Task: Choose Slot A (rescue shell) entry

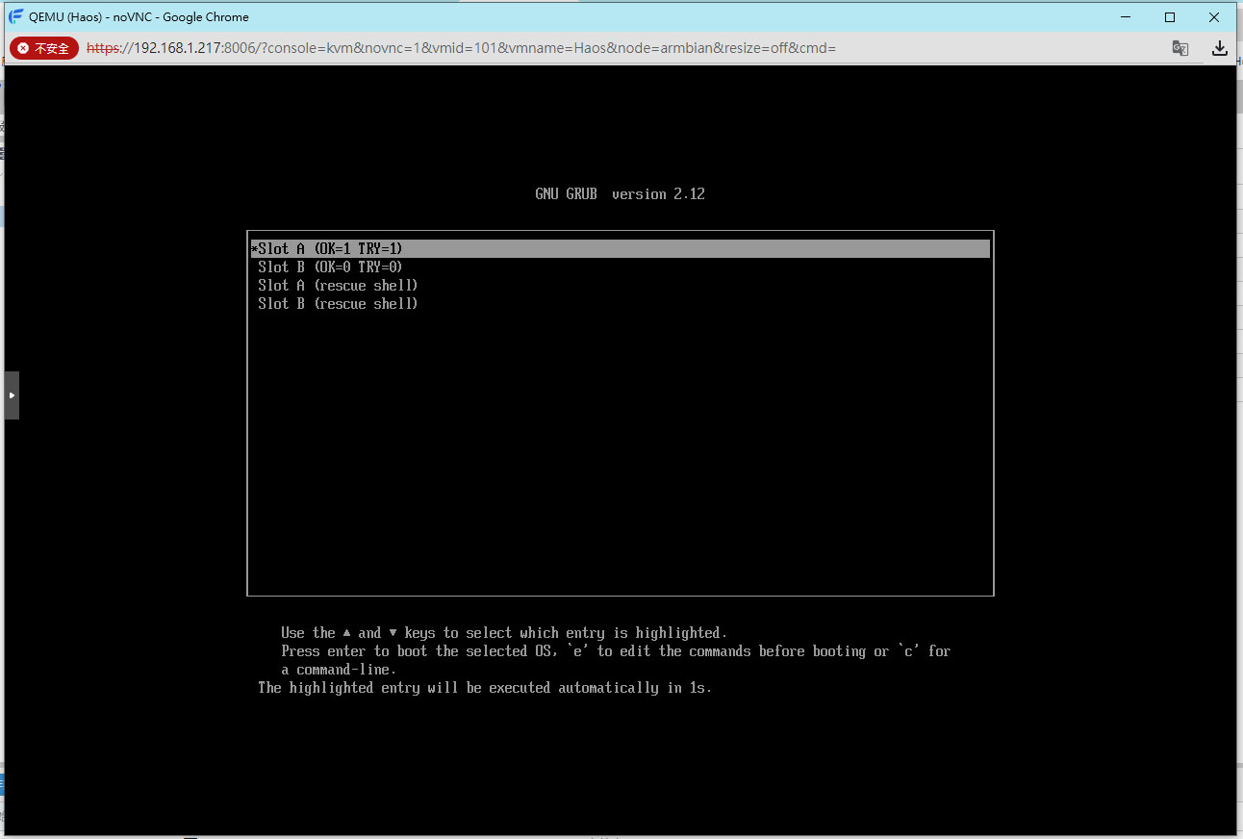Action: (x=338, y=286)
